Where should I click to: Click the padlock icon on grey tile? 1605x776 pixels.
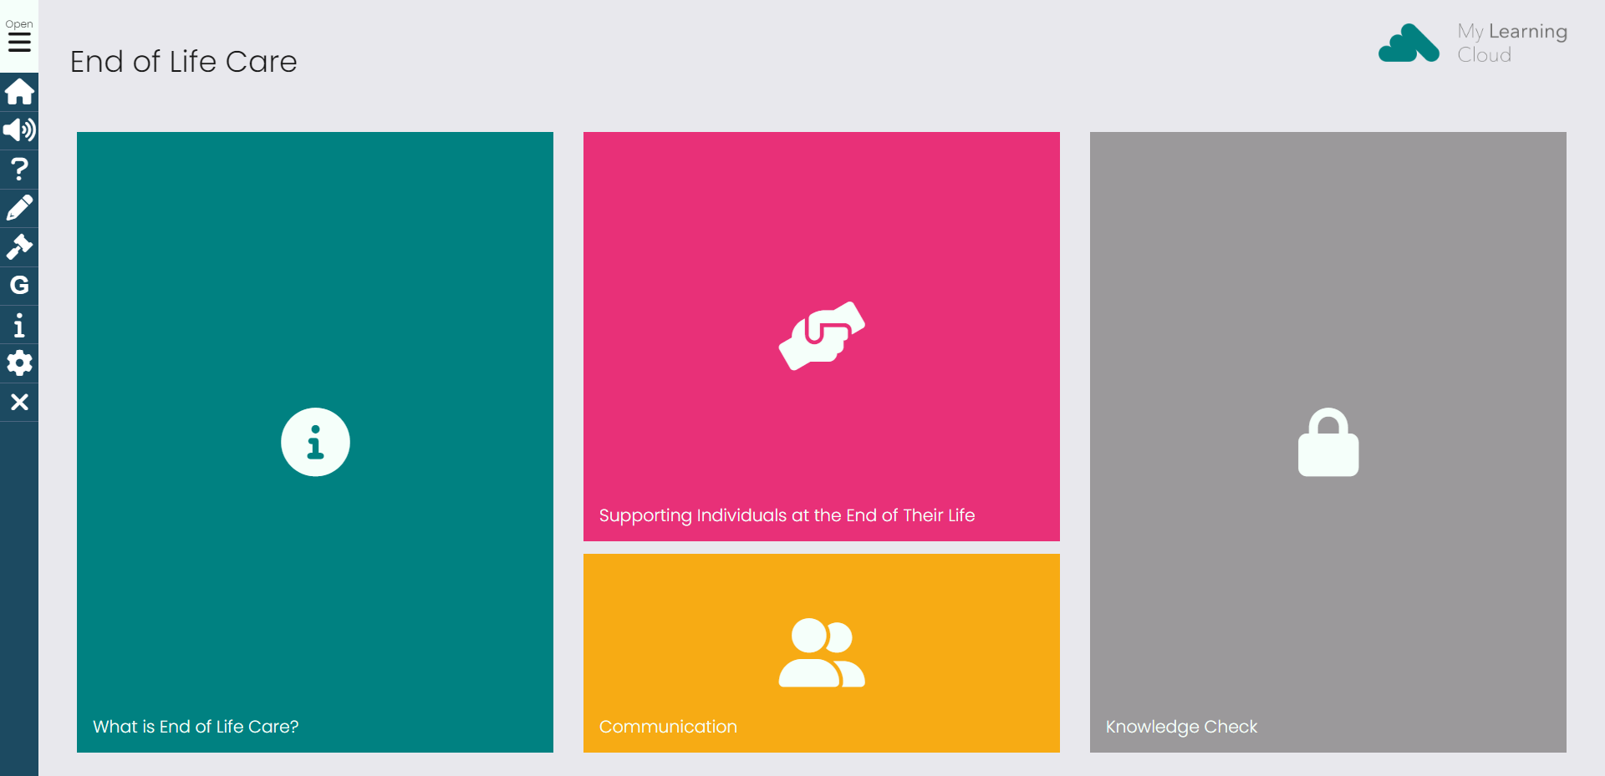[x=1328, y=442]
